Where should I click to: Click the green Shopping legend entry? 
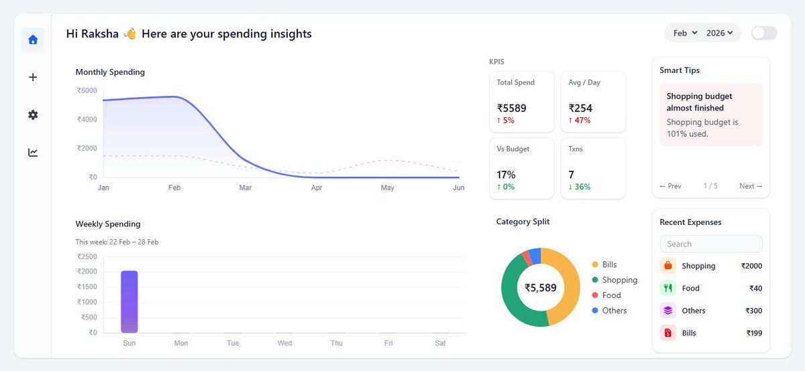point(614,280)
